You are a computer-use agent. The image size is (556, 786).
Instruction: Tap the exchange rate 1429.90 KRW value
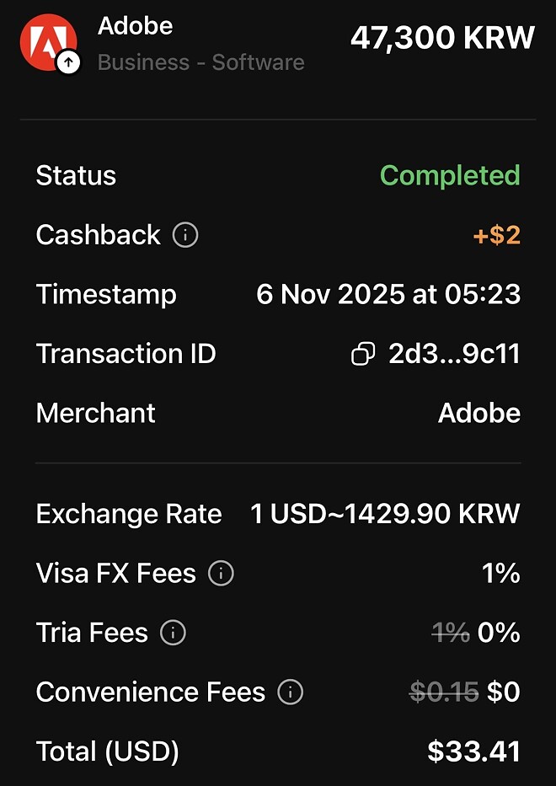point(385,514)
